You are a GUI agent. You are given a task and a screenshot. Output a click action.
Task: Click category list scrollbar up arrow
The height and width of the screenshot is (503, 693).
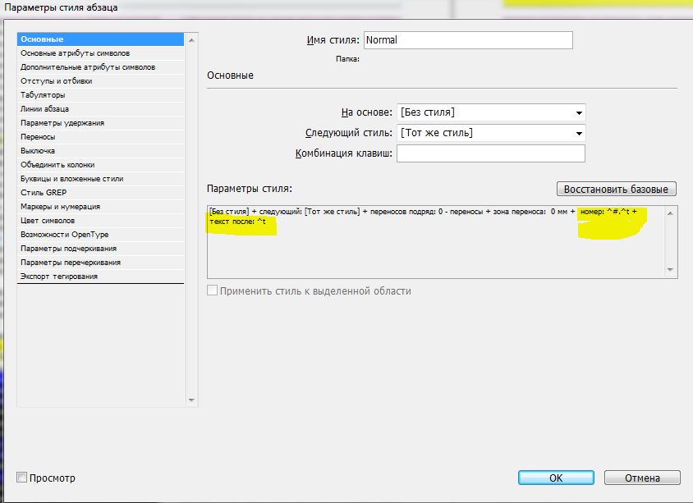pyautogui.click(x=191, y=40)
